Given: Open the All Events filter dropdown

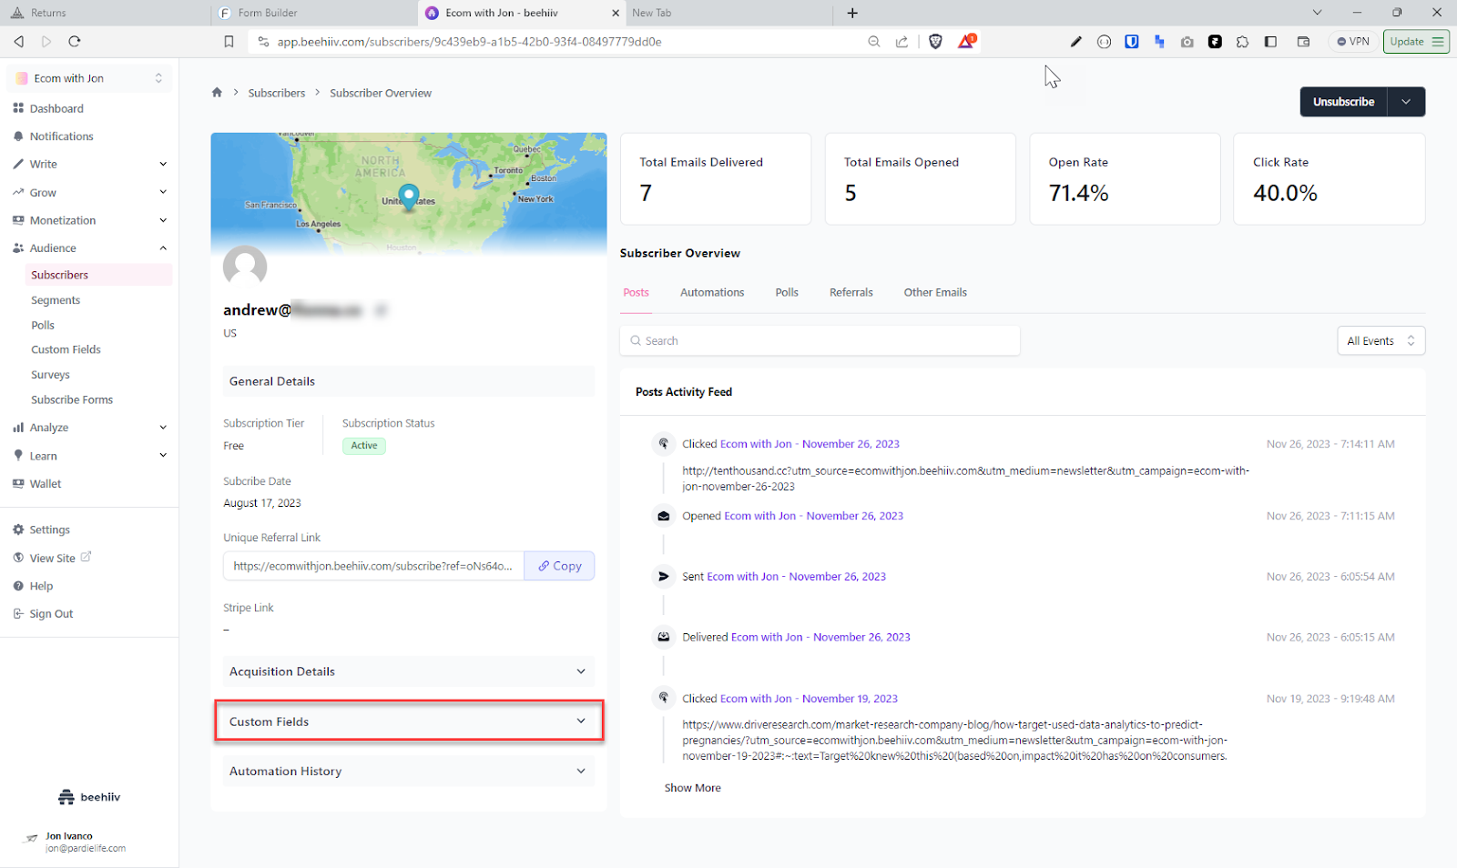Looking at the screenshot, I should click(x=1381, y=341).
